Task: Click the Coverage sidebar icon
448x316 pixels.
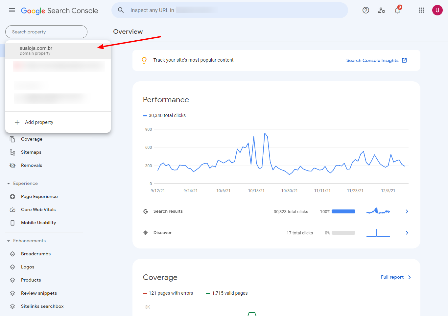Action: coord(12,139)
